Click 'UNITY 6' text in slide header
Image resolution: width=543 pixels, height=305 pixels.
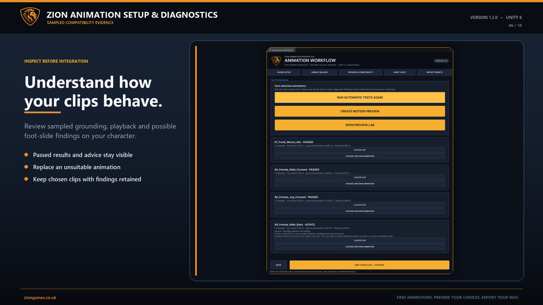pyautogui.click(x=514, y=17)
